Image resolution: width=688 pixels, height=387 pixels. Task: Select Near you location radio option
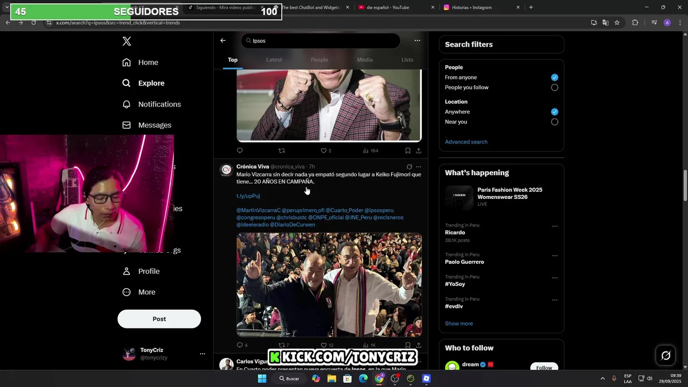tap(555, 122)
